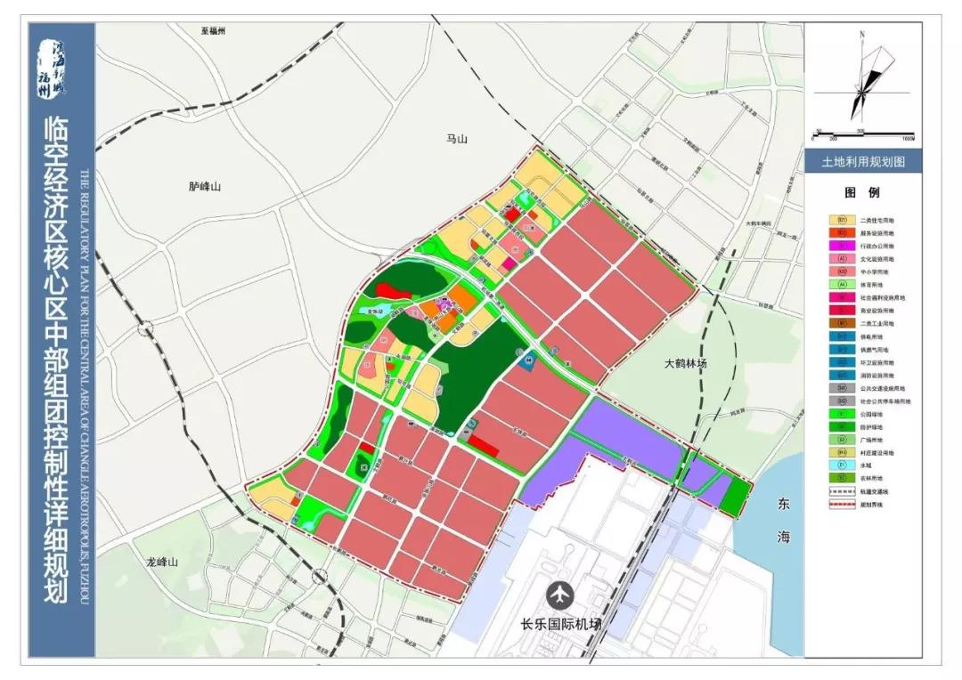Click the 驴峰山 map label

[x=204, y=186]
